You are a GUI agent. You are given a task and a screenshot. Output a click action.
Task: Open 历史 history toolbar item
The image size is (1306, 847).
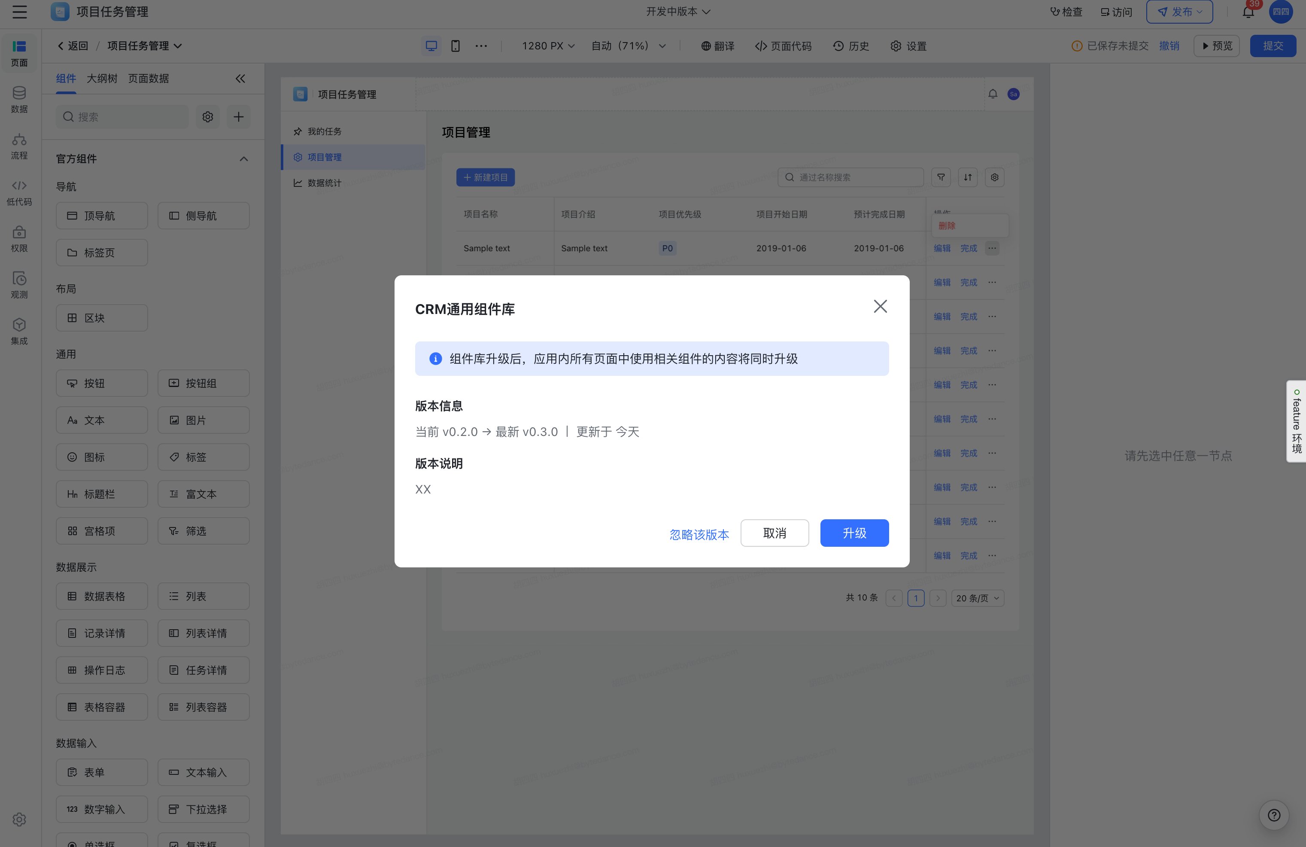851,46
